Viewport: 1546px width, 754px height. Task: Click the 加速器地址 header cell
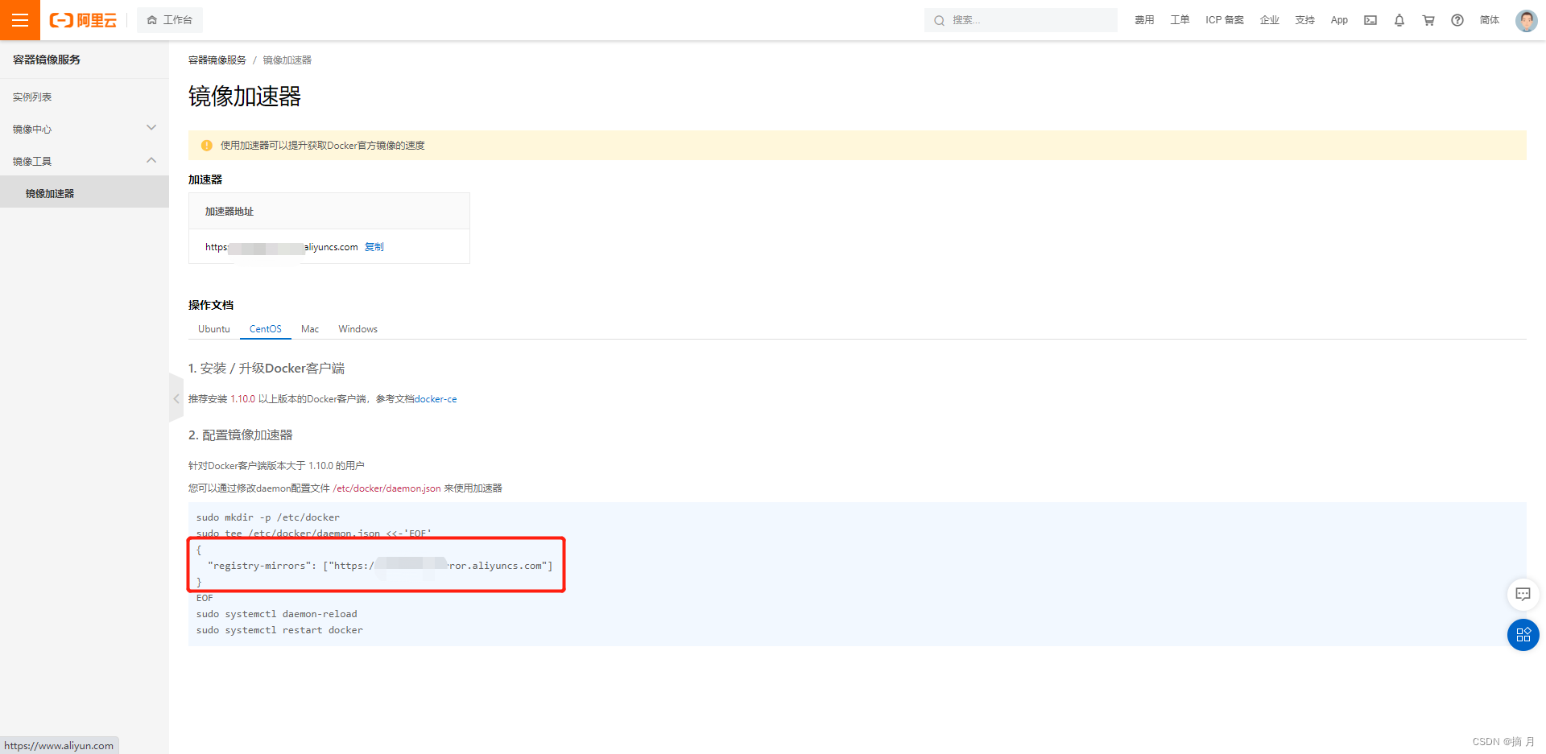click(x=329, y=212)
